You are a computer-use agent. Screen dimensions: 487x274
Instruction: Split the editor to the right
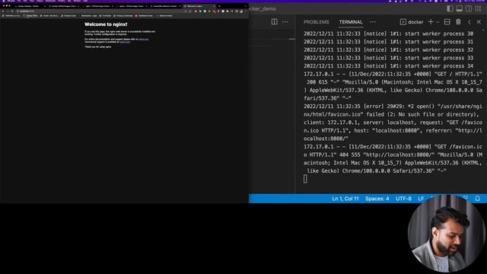pyautogui.click(x=274, y=22)
